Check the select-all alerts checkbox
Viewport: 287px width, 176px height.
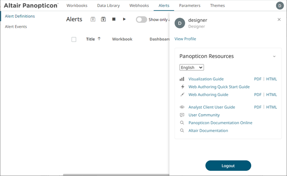pos(74,39)
